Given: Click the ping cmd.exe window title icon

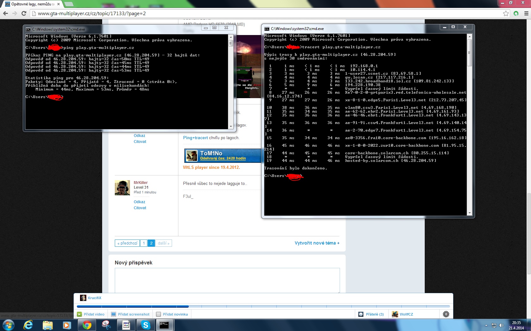Looking at the screenshot, I should pos(28,29).
